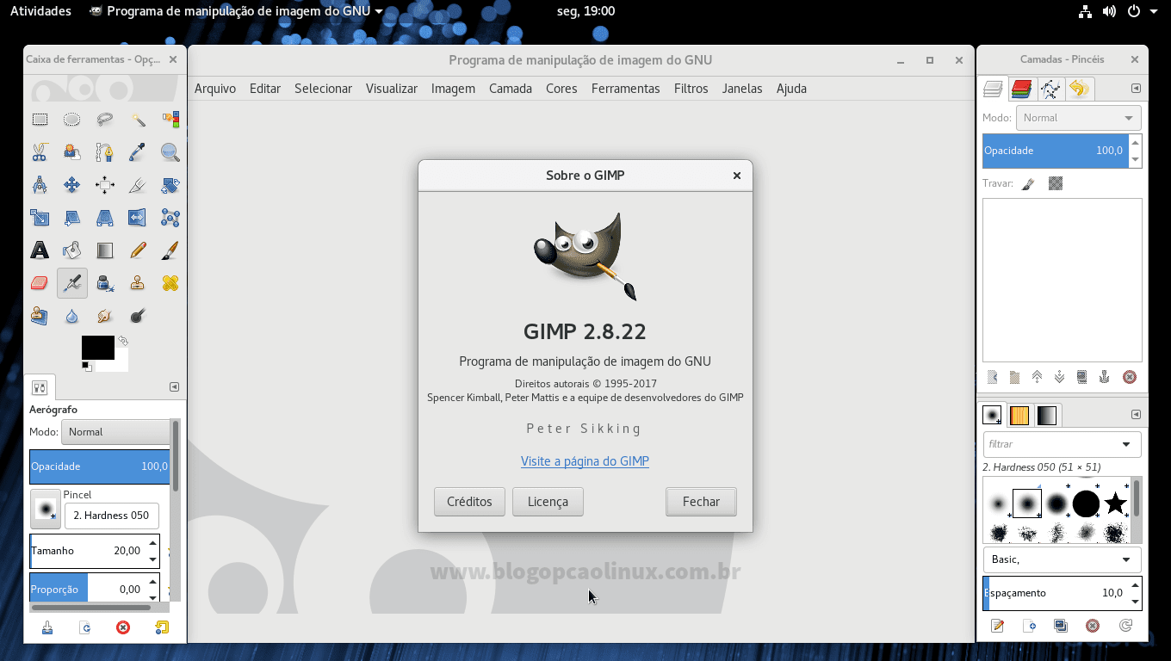Select the Text tool
The width and height of the screenshot is (1171, 661).
pos(40,250)
